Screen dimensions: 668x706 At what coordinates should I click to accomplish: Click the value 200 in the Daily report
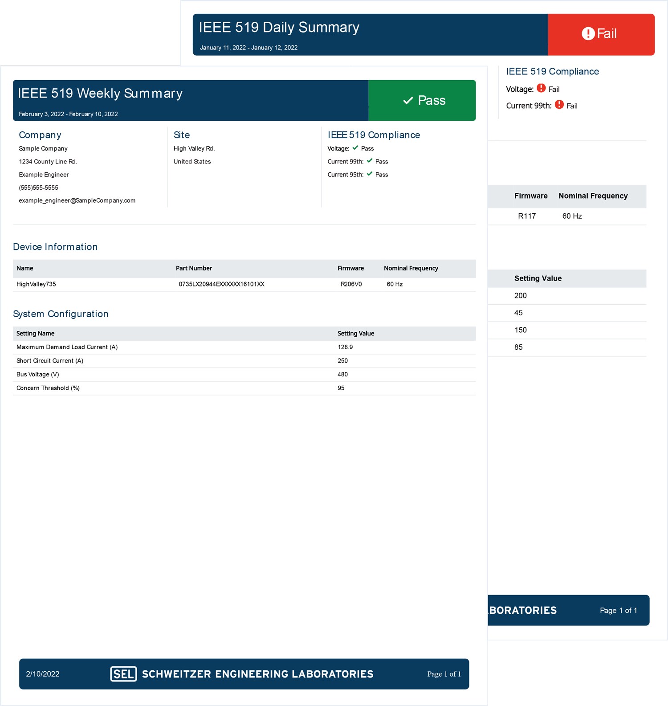tap(521, 296)
